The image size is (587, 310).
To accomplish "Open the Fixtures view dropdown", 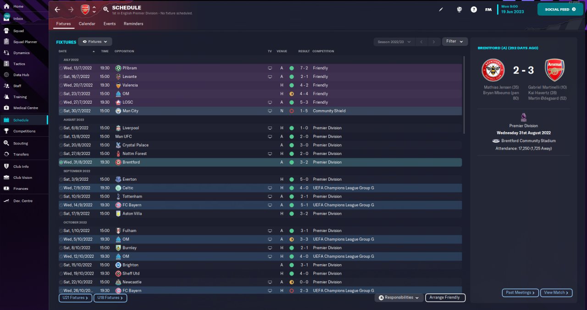I will [95, 42].
